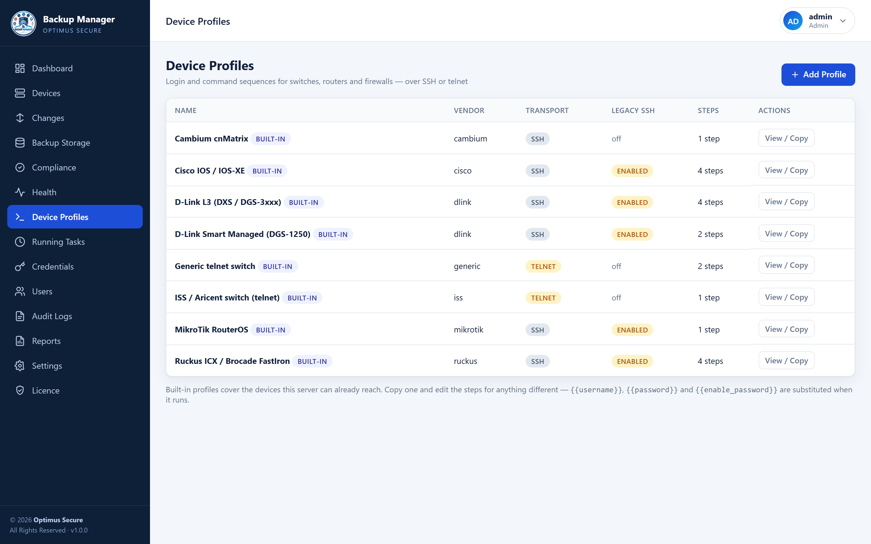The image size is (871, 544).
Task: Click the Device Profiles terminal icon
Action: pyautogui.click(x=20, y=217)
